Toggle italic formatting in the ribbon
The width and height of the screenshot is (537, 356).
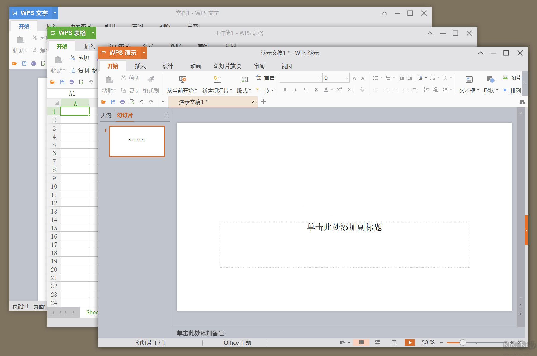click(x=295, y=89)
